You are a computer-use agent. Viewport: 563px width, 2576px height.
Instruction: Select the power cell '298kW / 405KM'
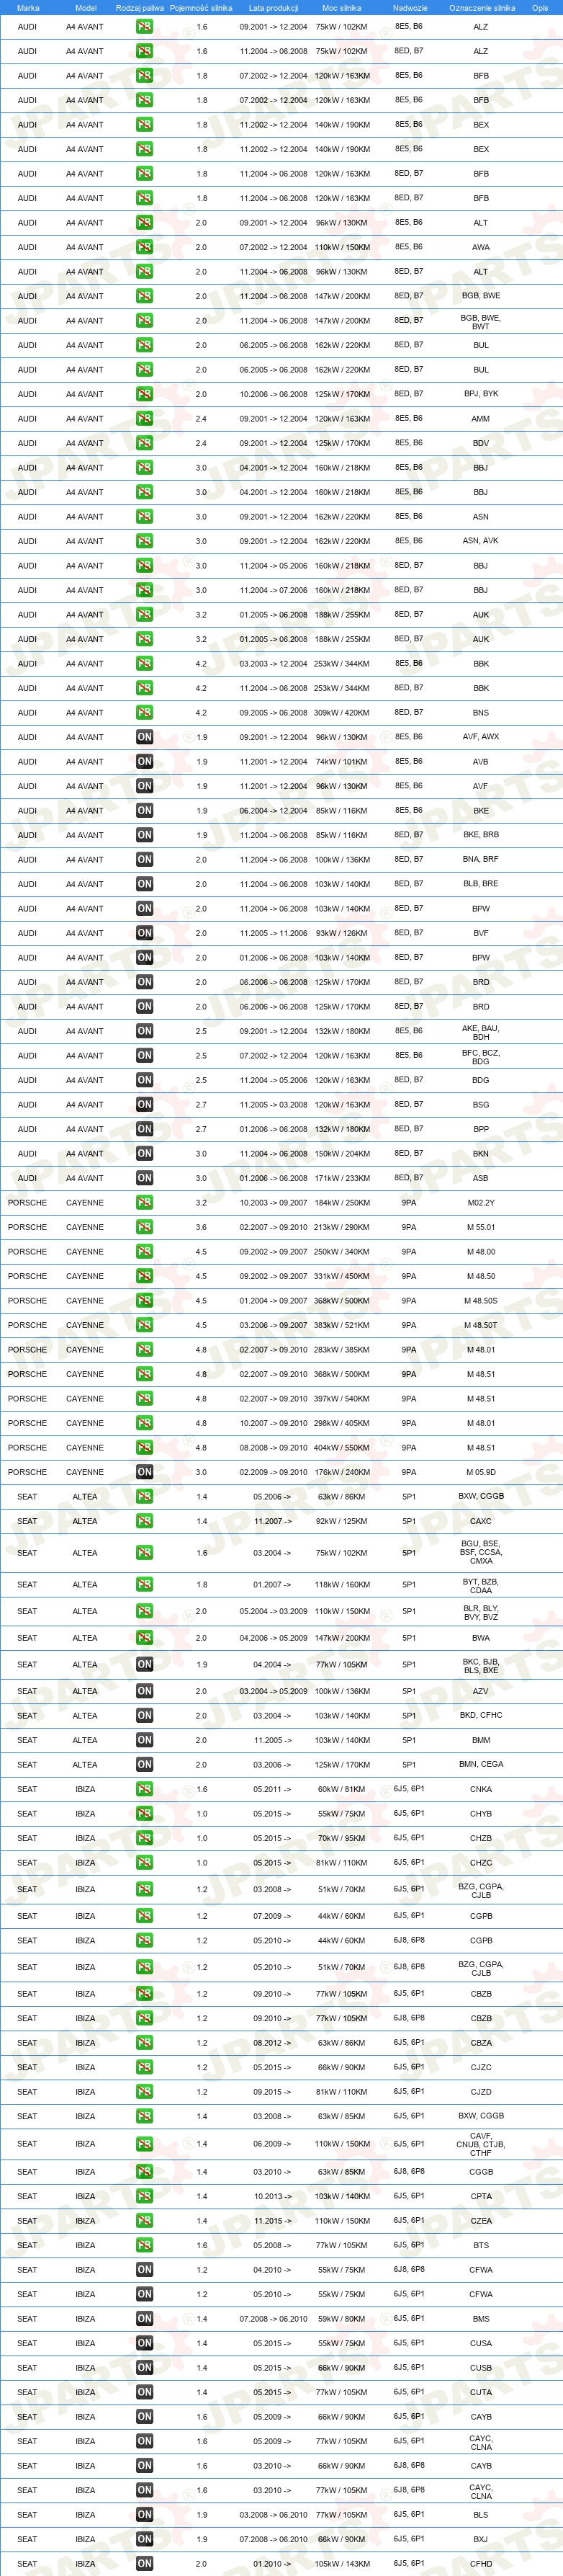pyautogui.click(x=342, y=1423)
